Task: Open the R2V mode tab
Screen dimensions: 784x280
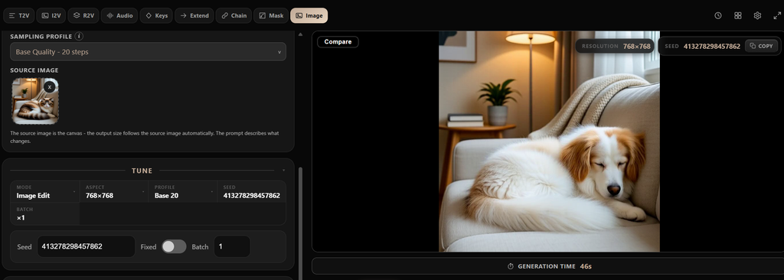Action: click(83, 15)
